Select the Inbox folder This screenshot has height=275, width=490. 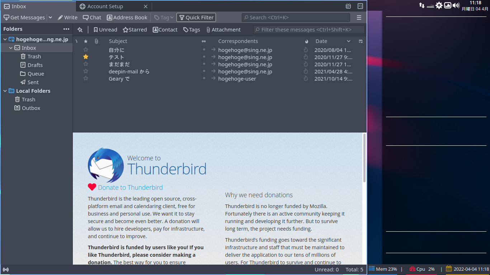tap(36, 48)
